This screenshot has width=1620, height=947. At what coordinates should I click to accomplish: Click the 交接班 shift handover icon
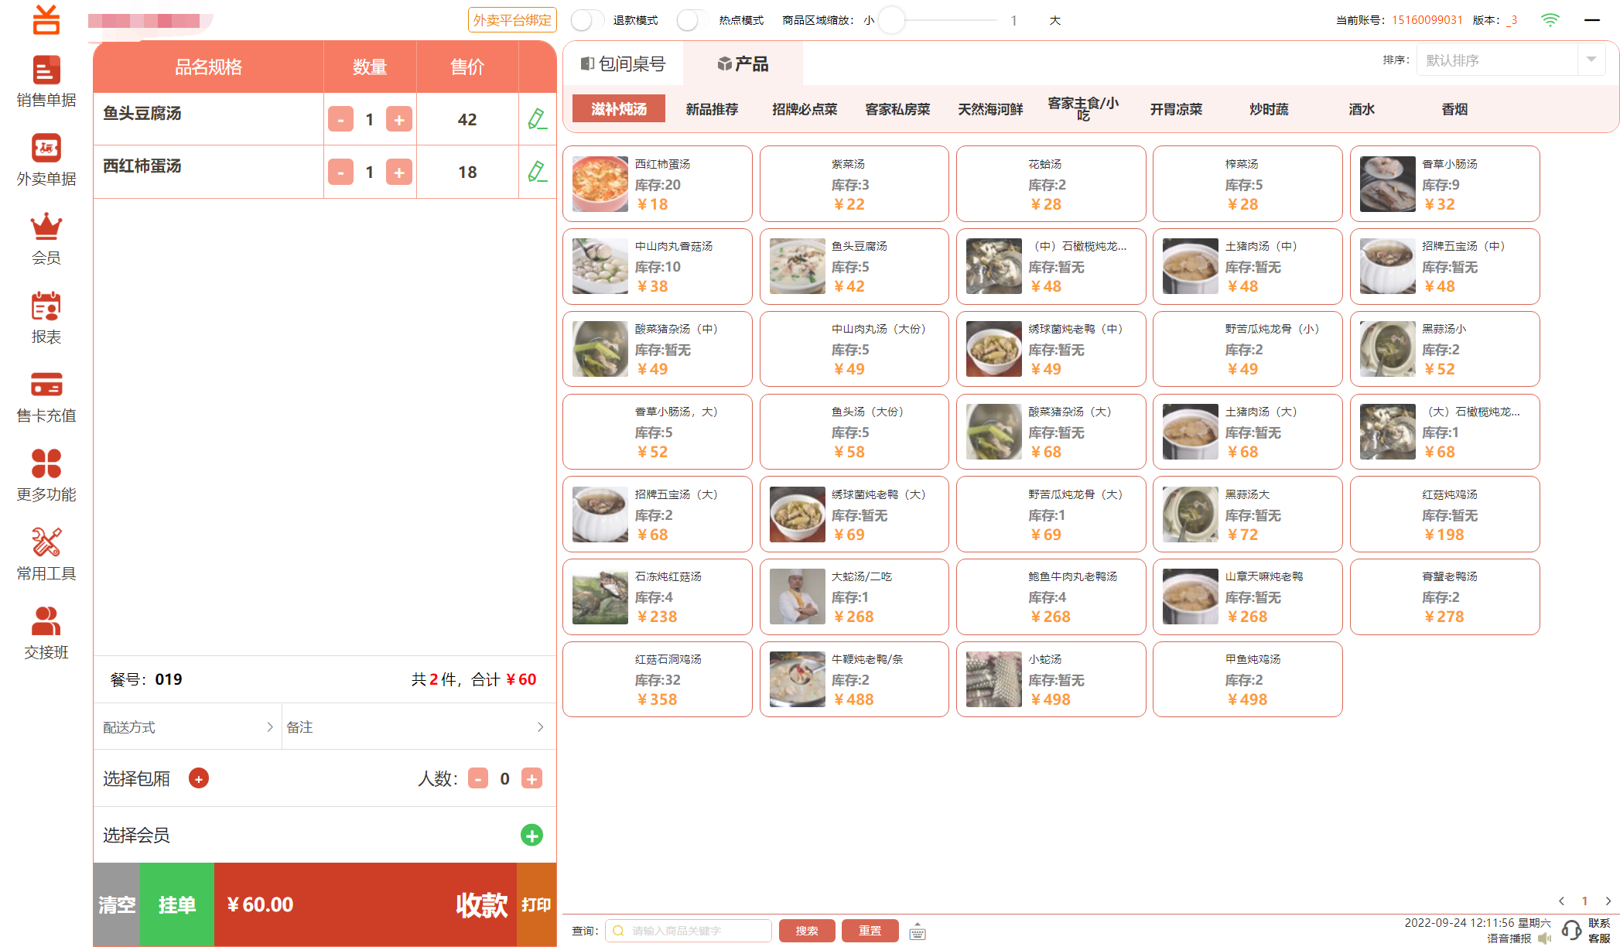[46, 622]
